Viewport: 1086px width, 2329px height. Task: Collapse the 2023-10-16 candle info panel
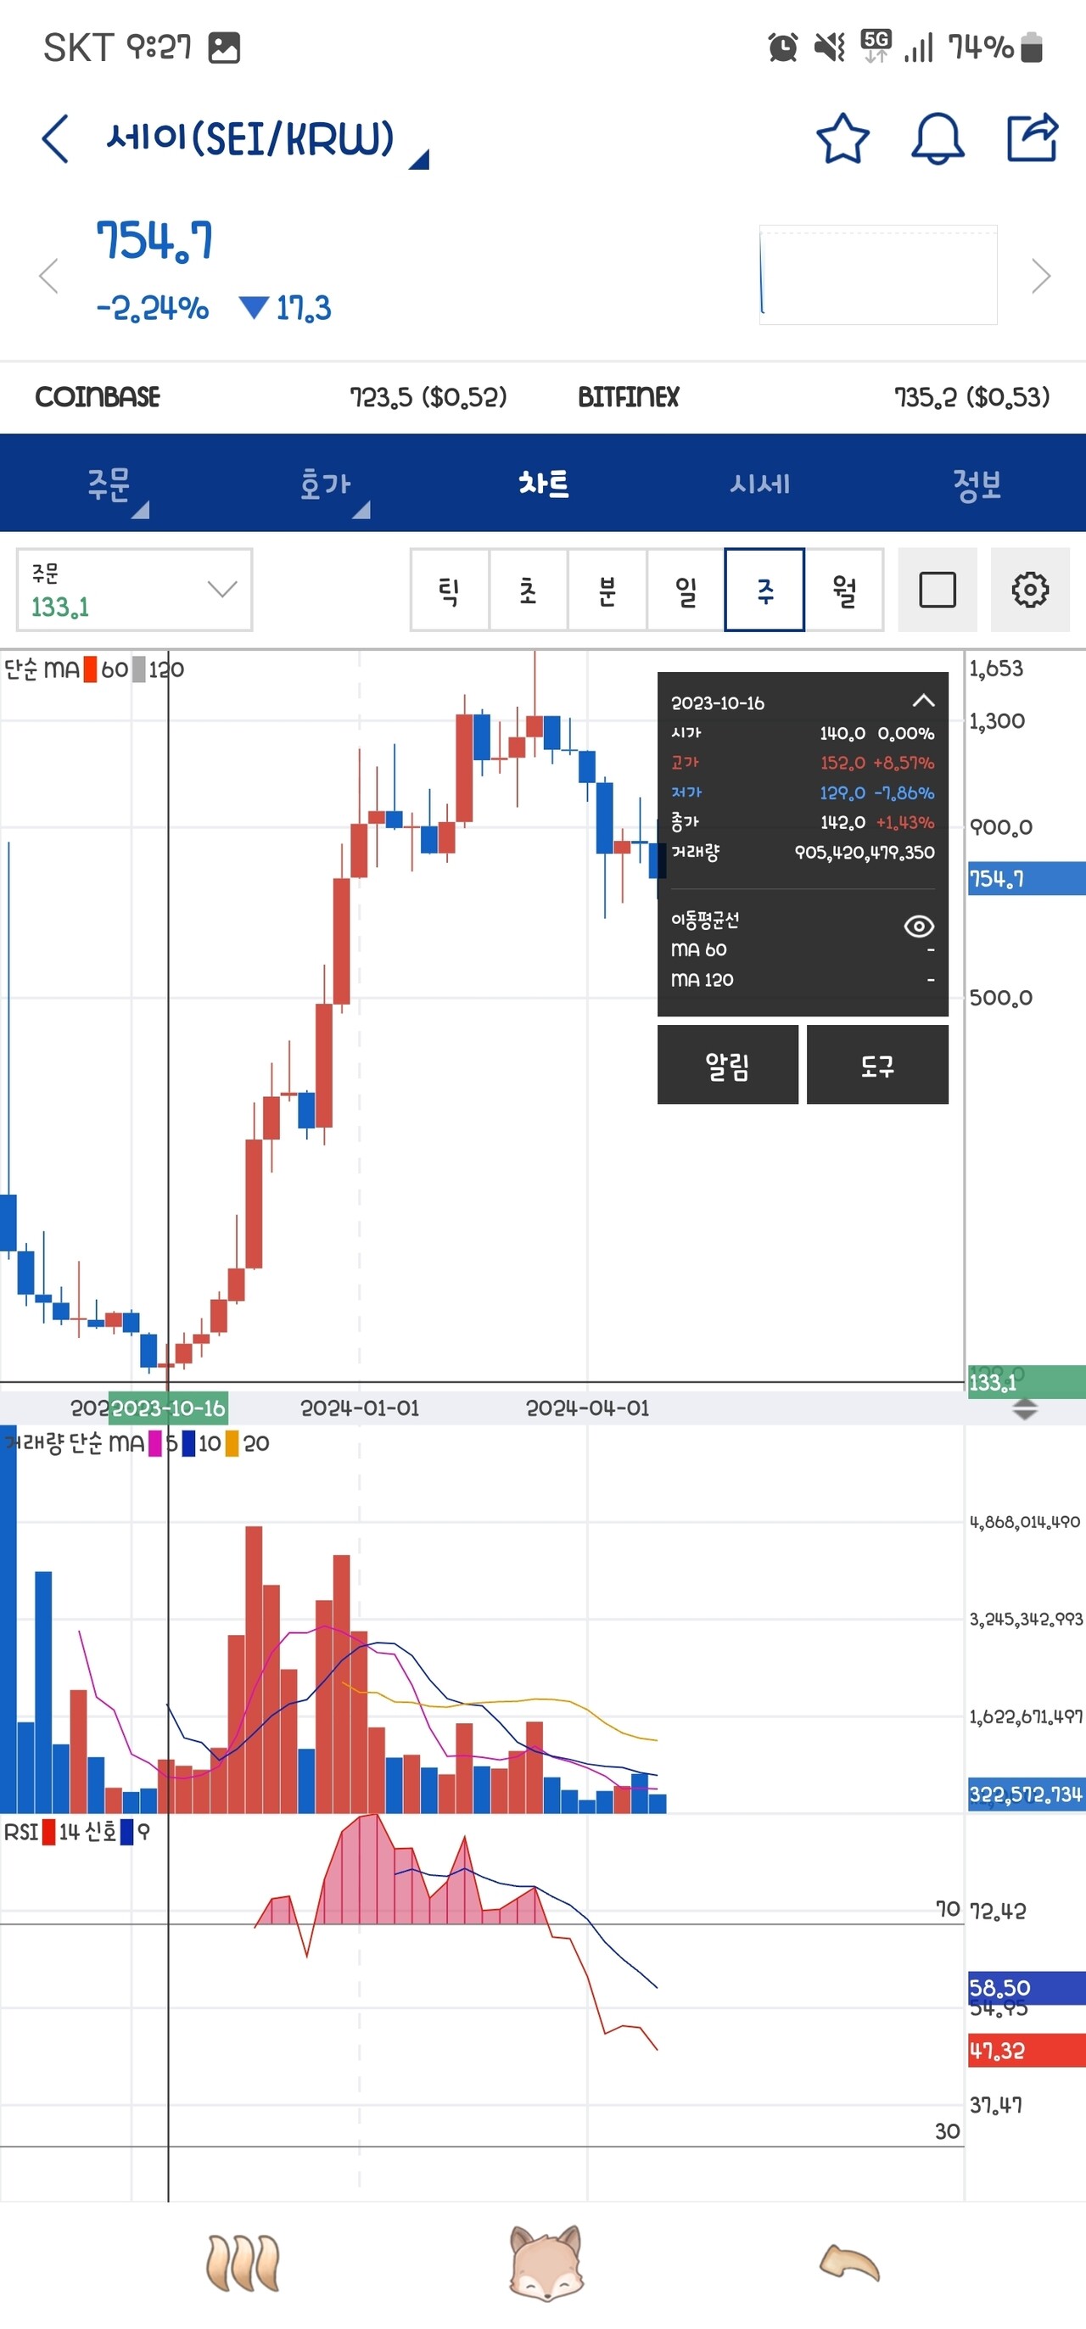click(x=922, y=701)
